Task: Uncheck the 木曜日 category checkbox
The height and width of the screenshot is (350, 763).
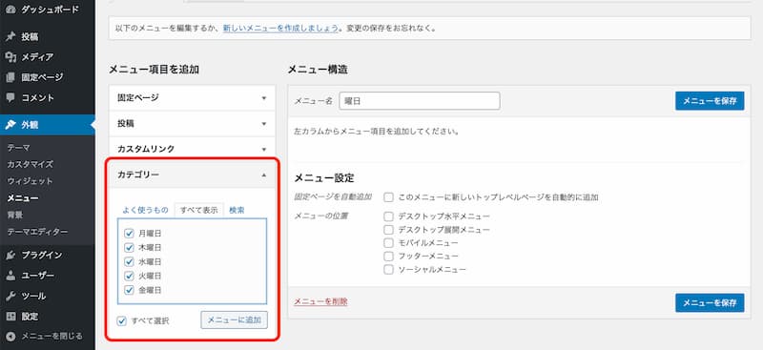Action: (129, 247)
